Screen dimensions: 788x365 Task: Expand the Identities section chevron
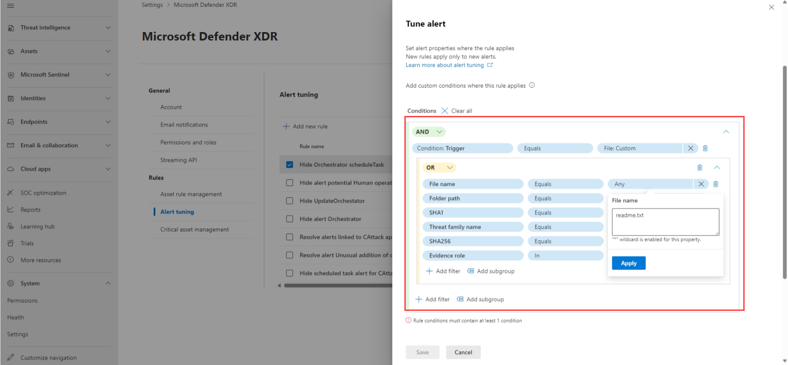click(x=108, y=98)
